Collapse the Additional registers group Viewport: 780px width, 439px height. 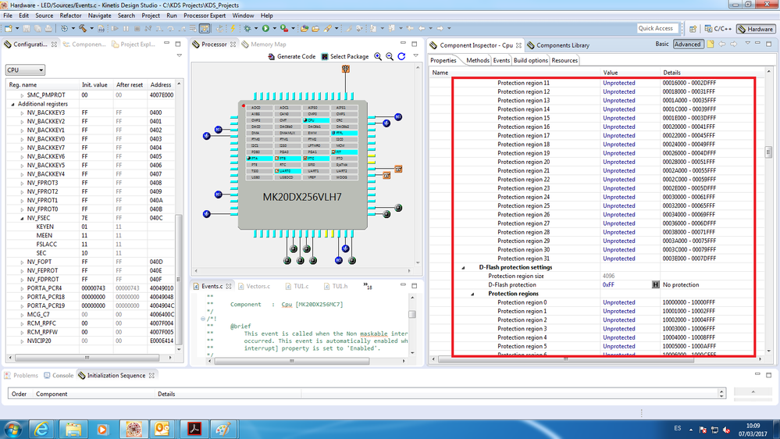(x=13, y=104)
